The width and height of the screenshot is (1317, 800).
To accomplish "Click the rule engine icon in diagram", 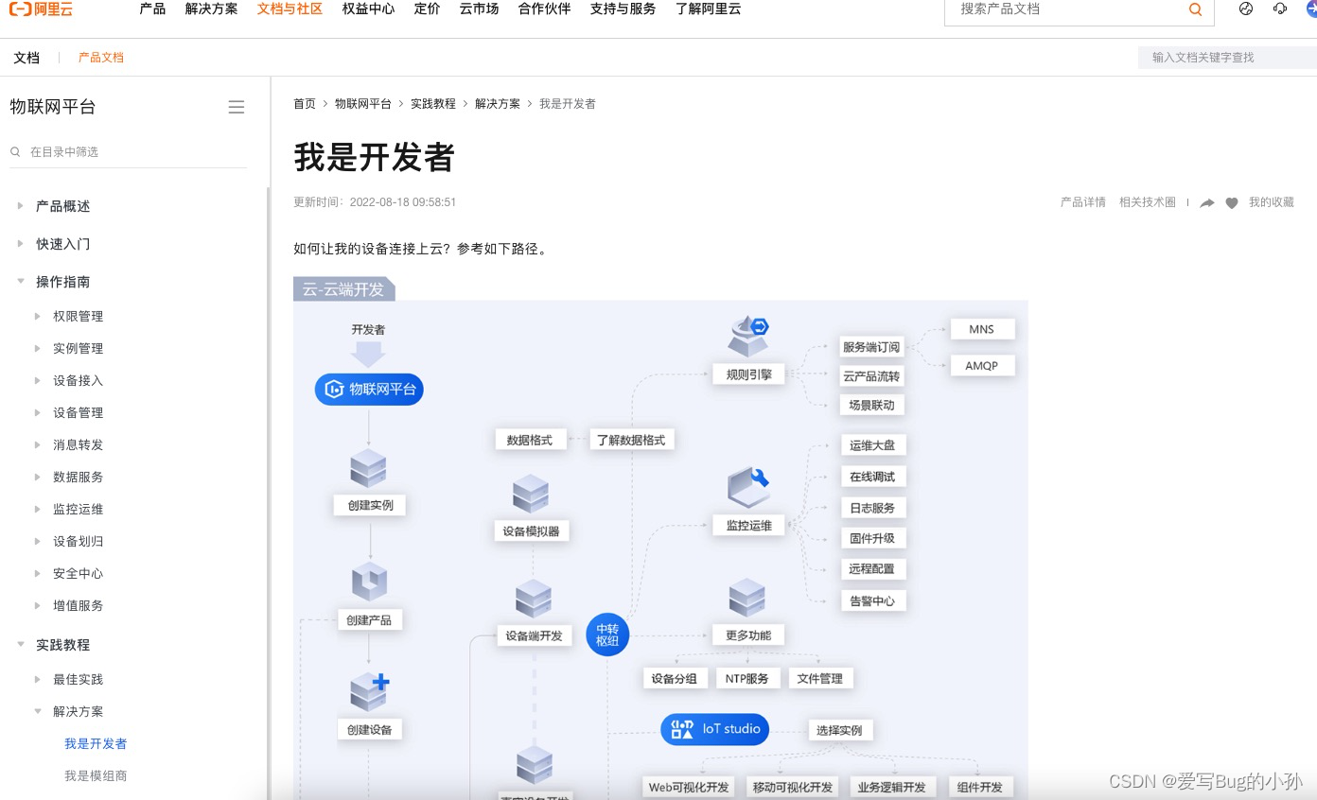I will pyautogui.click(x=748, y=337).
